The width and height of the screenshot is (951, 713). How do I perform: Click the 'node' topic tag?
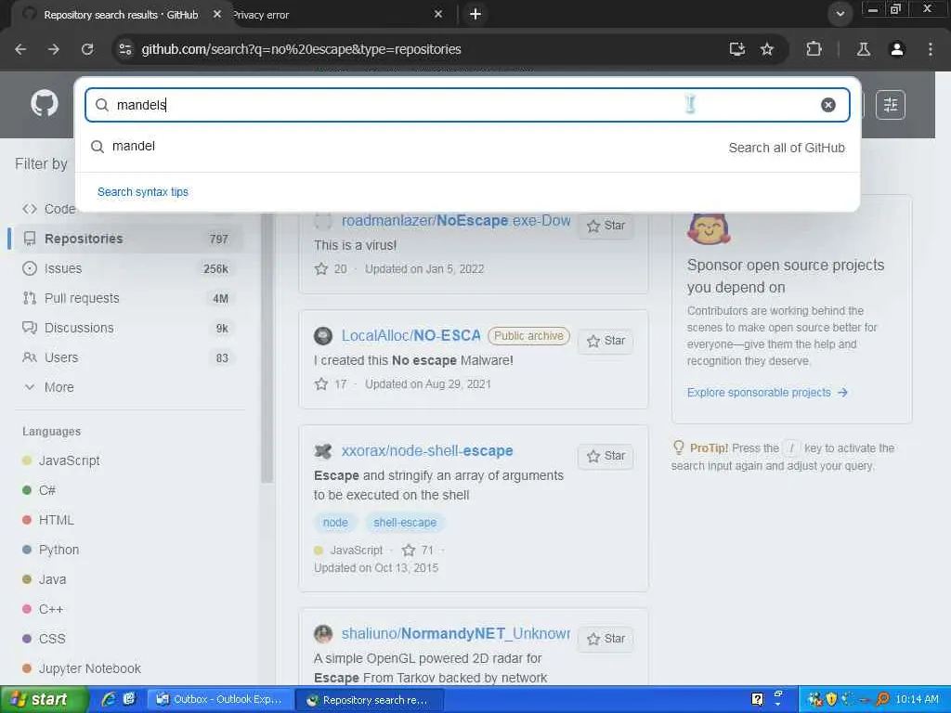[x=335, y=523]
